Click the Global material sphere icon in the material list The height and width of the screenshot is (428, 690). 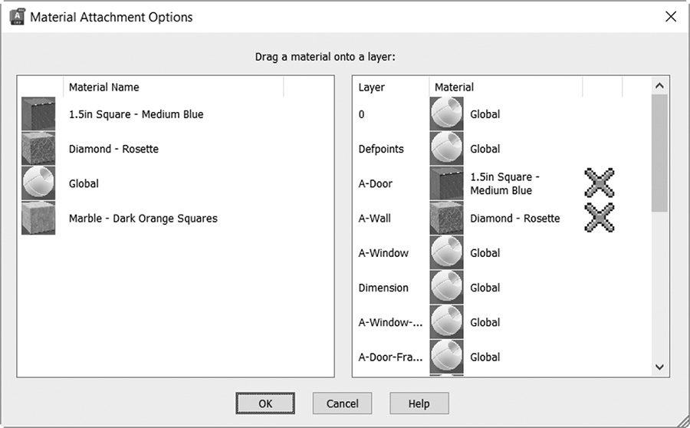click(38, 183)
